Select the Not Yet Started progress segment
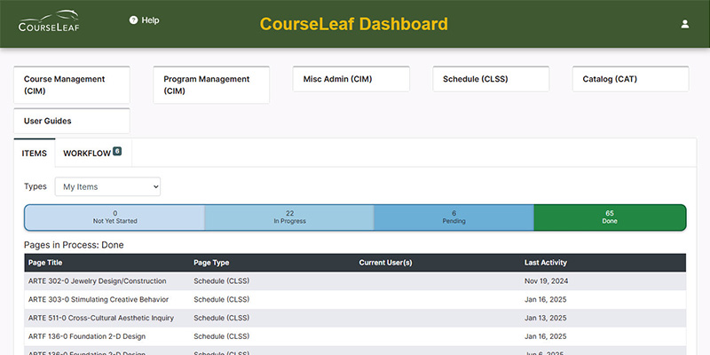 pos(114,217)
